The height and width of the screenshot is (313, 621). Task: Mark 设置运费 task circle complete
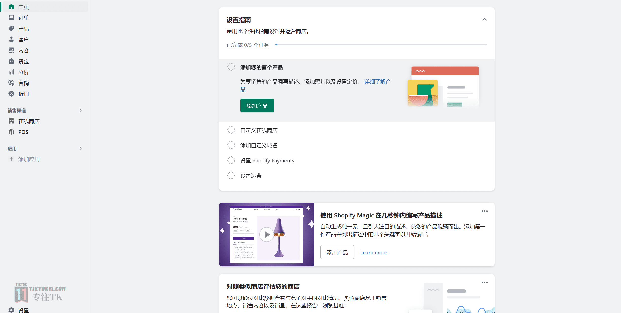tap(231, 175)
